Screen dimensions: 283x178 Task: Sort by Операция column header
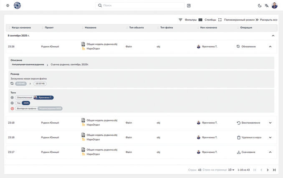(x=246, y=27)
